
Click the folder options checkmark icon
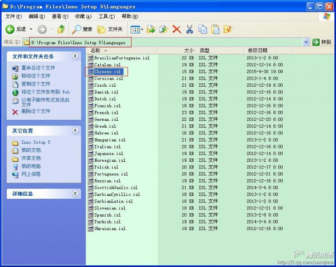pyautogui.click(x=228, y=29)
